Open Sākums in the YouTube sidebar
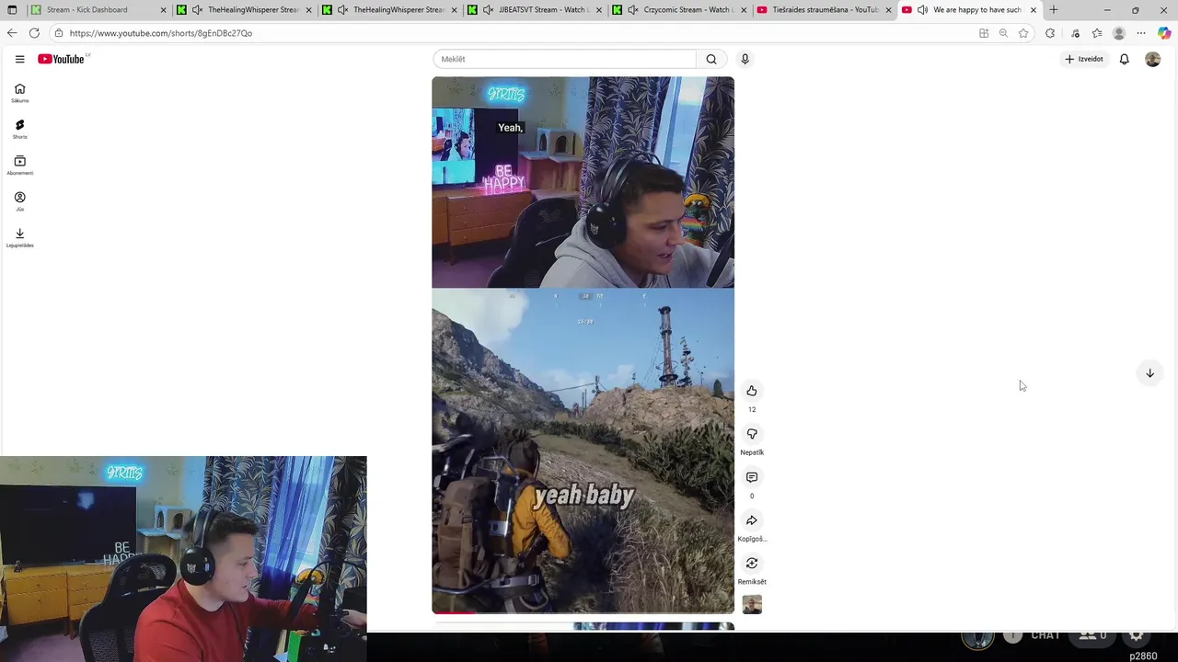Screen dimensions: 1178x662 point(19,93)
